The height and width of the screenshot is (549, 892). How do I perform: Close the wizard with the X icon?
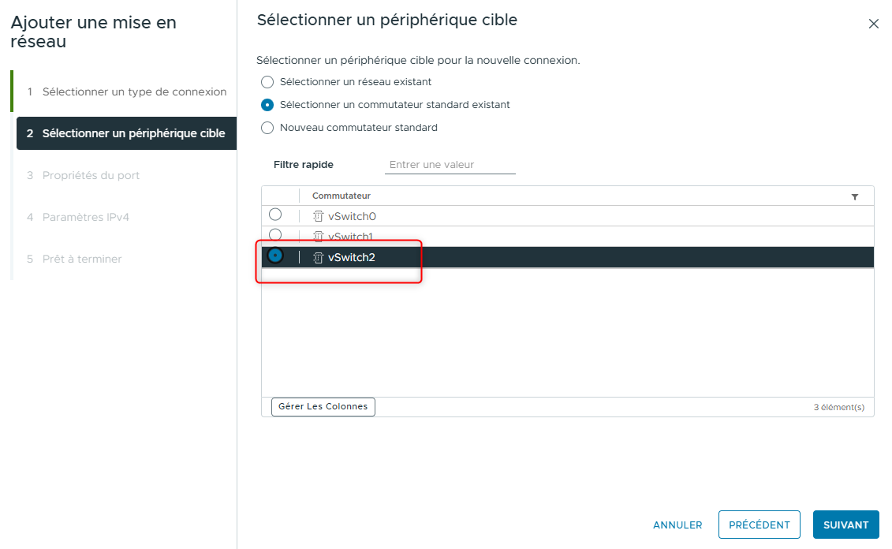pos(874,24)
